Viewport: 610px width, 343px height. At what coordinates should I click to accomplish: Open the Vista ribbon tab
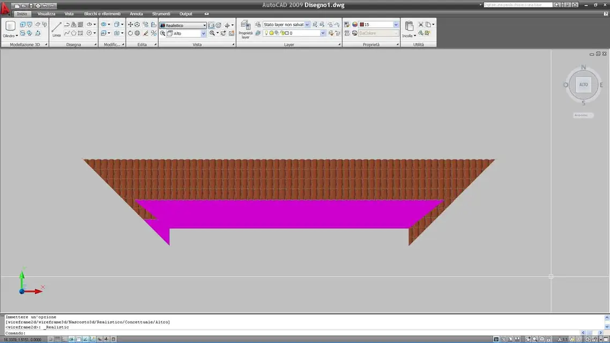pyautogui.click(x=69, y=14)
